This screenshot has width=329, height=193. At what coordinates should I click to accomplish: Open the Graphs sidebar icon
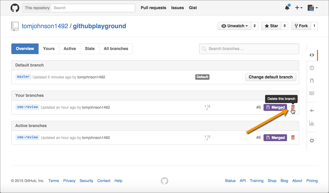(312, 123)
